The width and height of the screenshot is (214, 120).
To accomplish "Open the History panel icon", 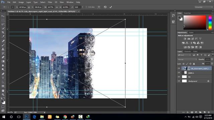I will [173, 16].
